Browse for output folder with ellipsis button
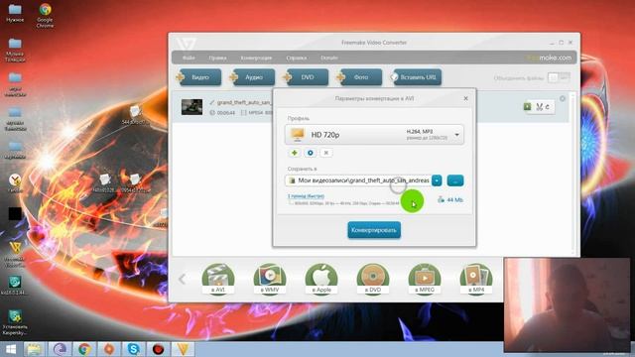 click(455, 180)
